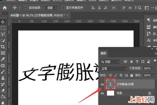Select the layer named 文字膨胀效果
The height and width of the screenshot is (105, 157).
(125, 85)
